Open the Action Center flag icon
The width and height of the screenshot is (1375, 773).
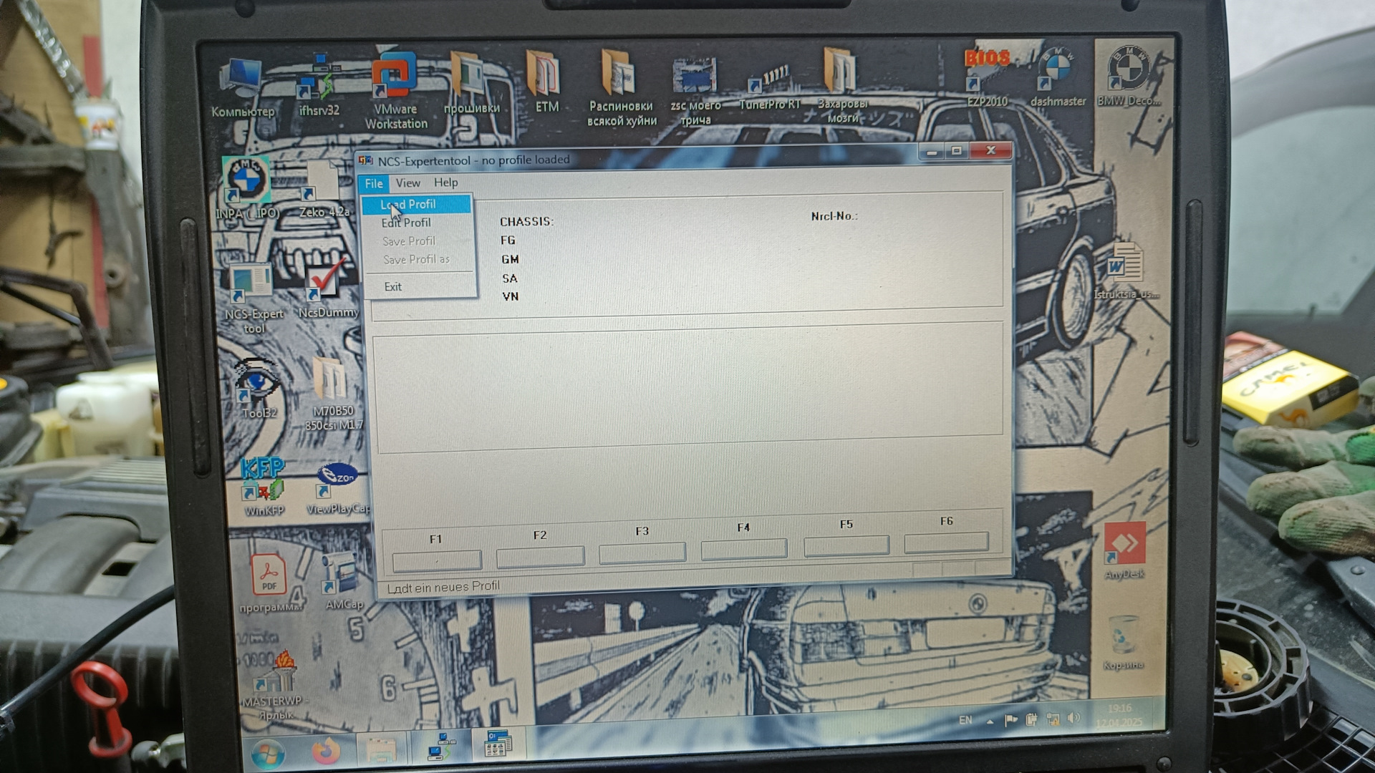tap(1010, 720)
